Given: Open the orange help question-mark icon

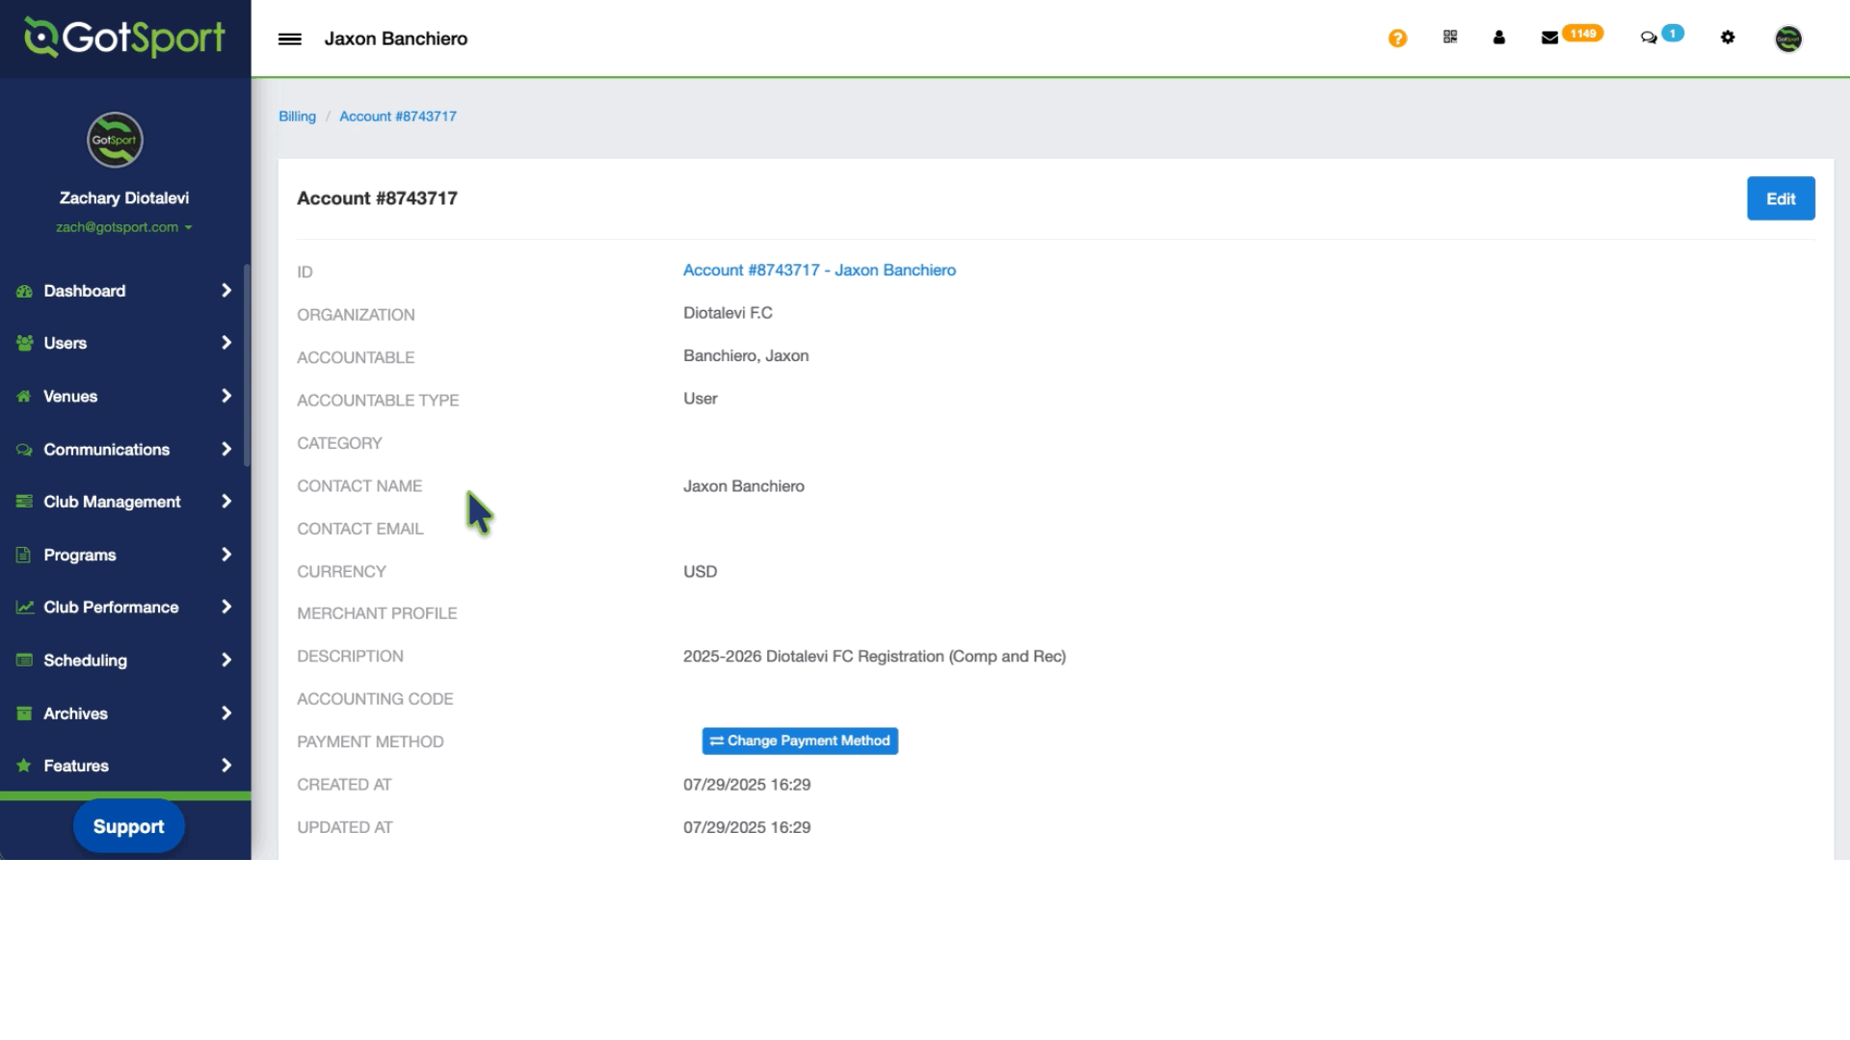Looking at the screenshot, I should coord(1397,39).
